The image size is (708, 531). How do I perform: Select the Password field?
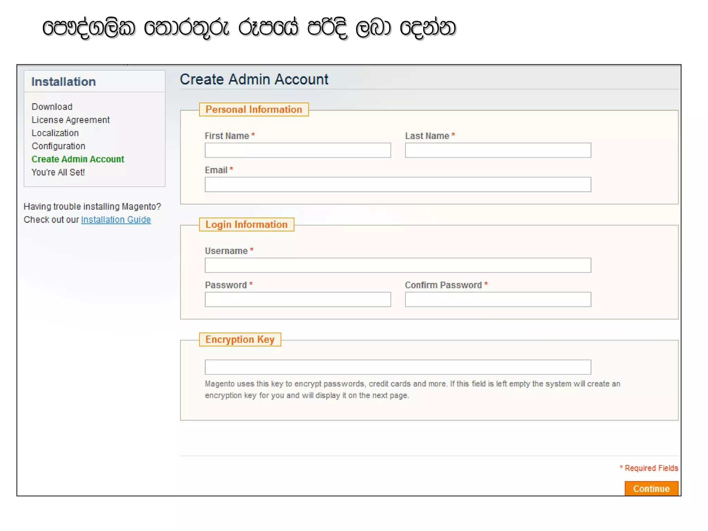coord(298,299)
